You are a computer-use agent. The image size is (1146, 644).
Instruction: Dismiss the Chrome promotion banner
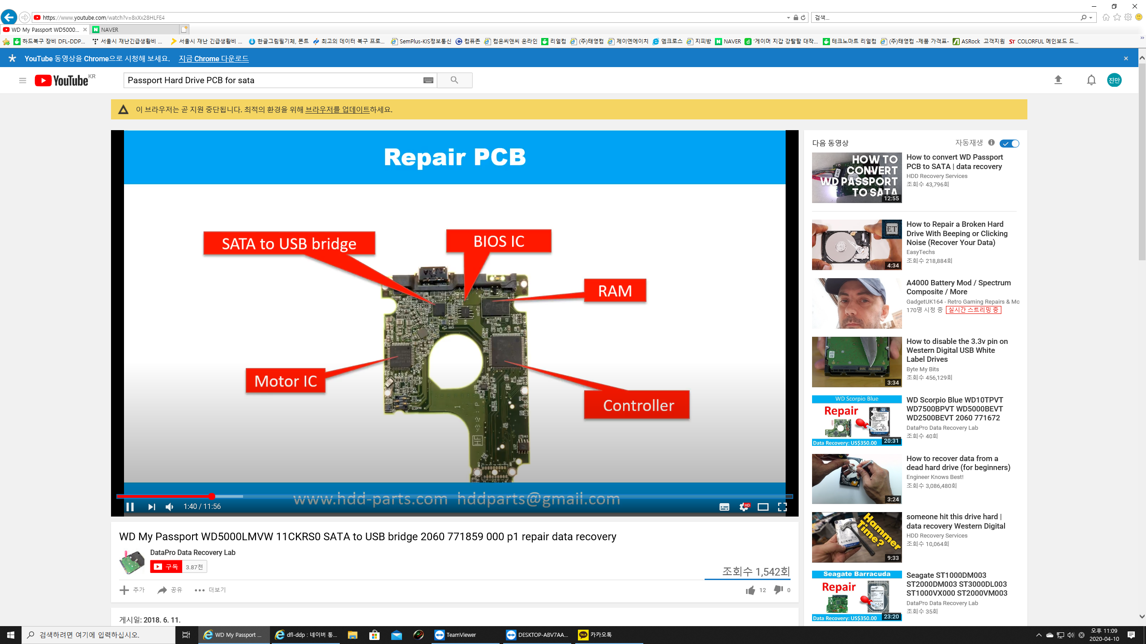(x=1126, y=59)
